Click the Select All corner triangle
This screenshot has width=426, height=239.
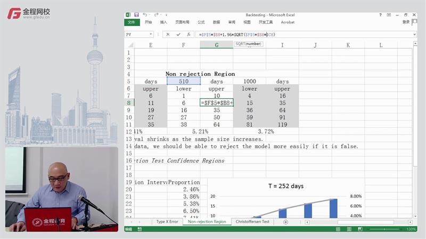click(x=130, y=45)
